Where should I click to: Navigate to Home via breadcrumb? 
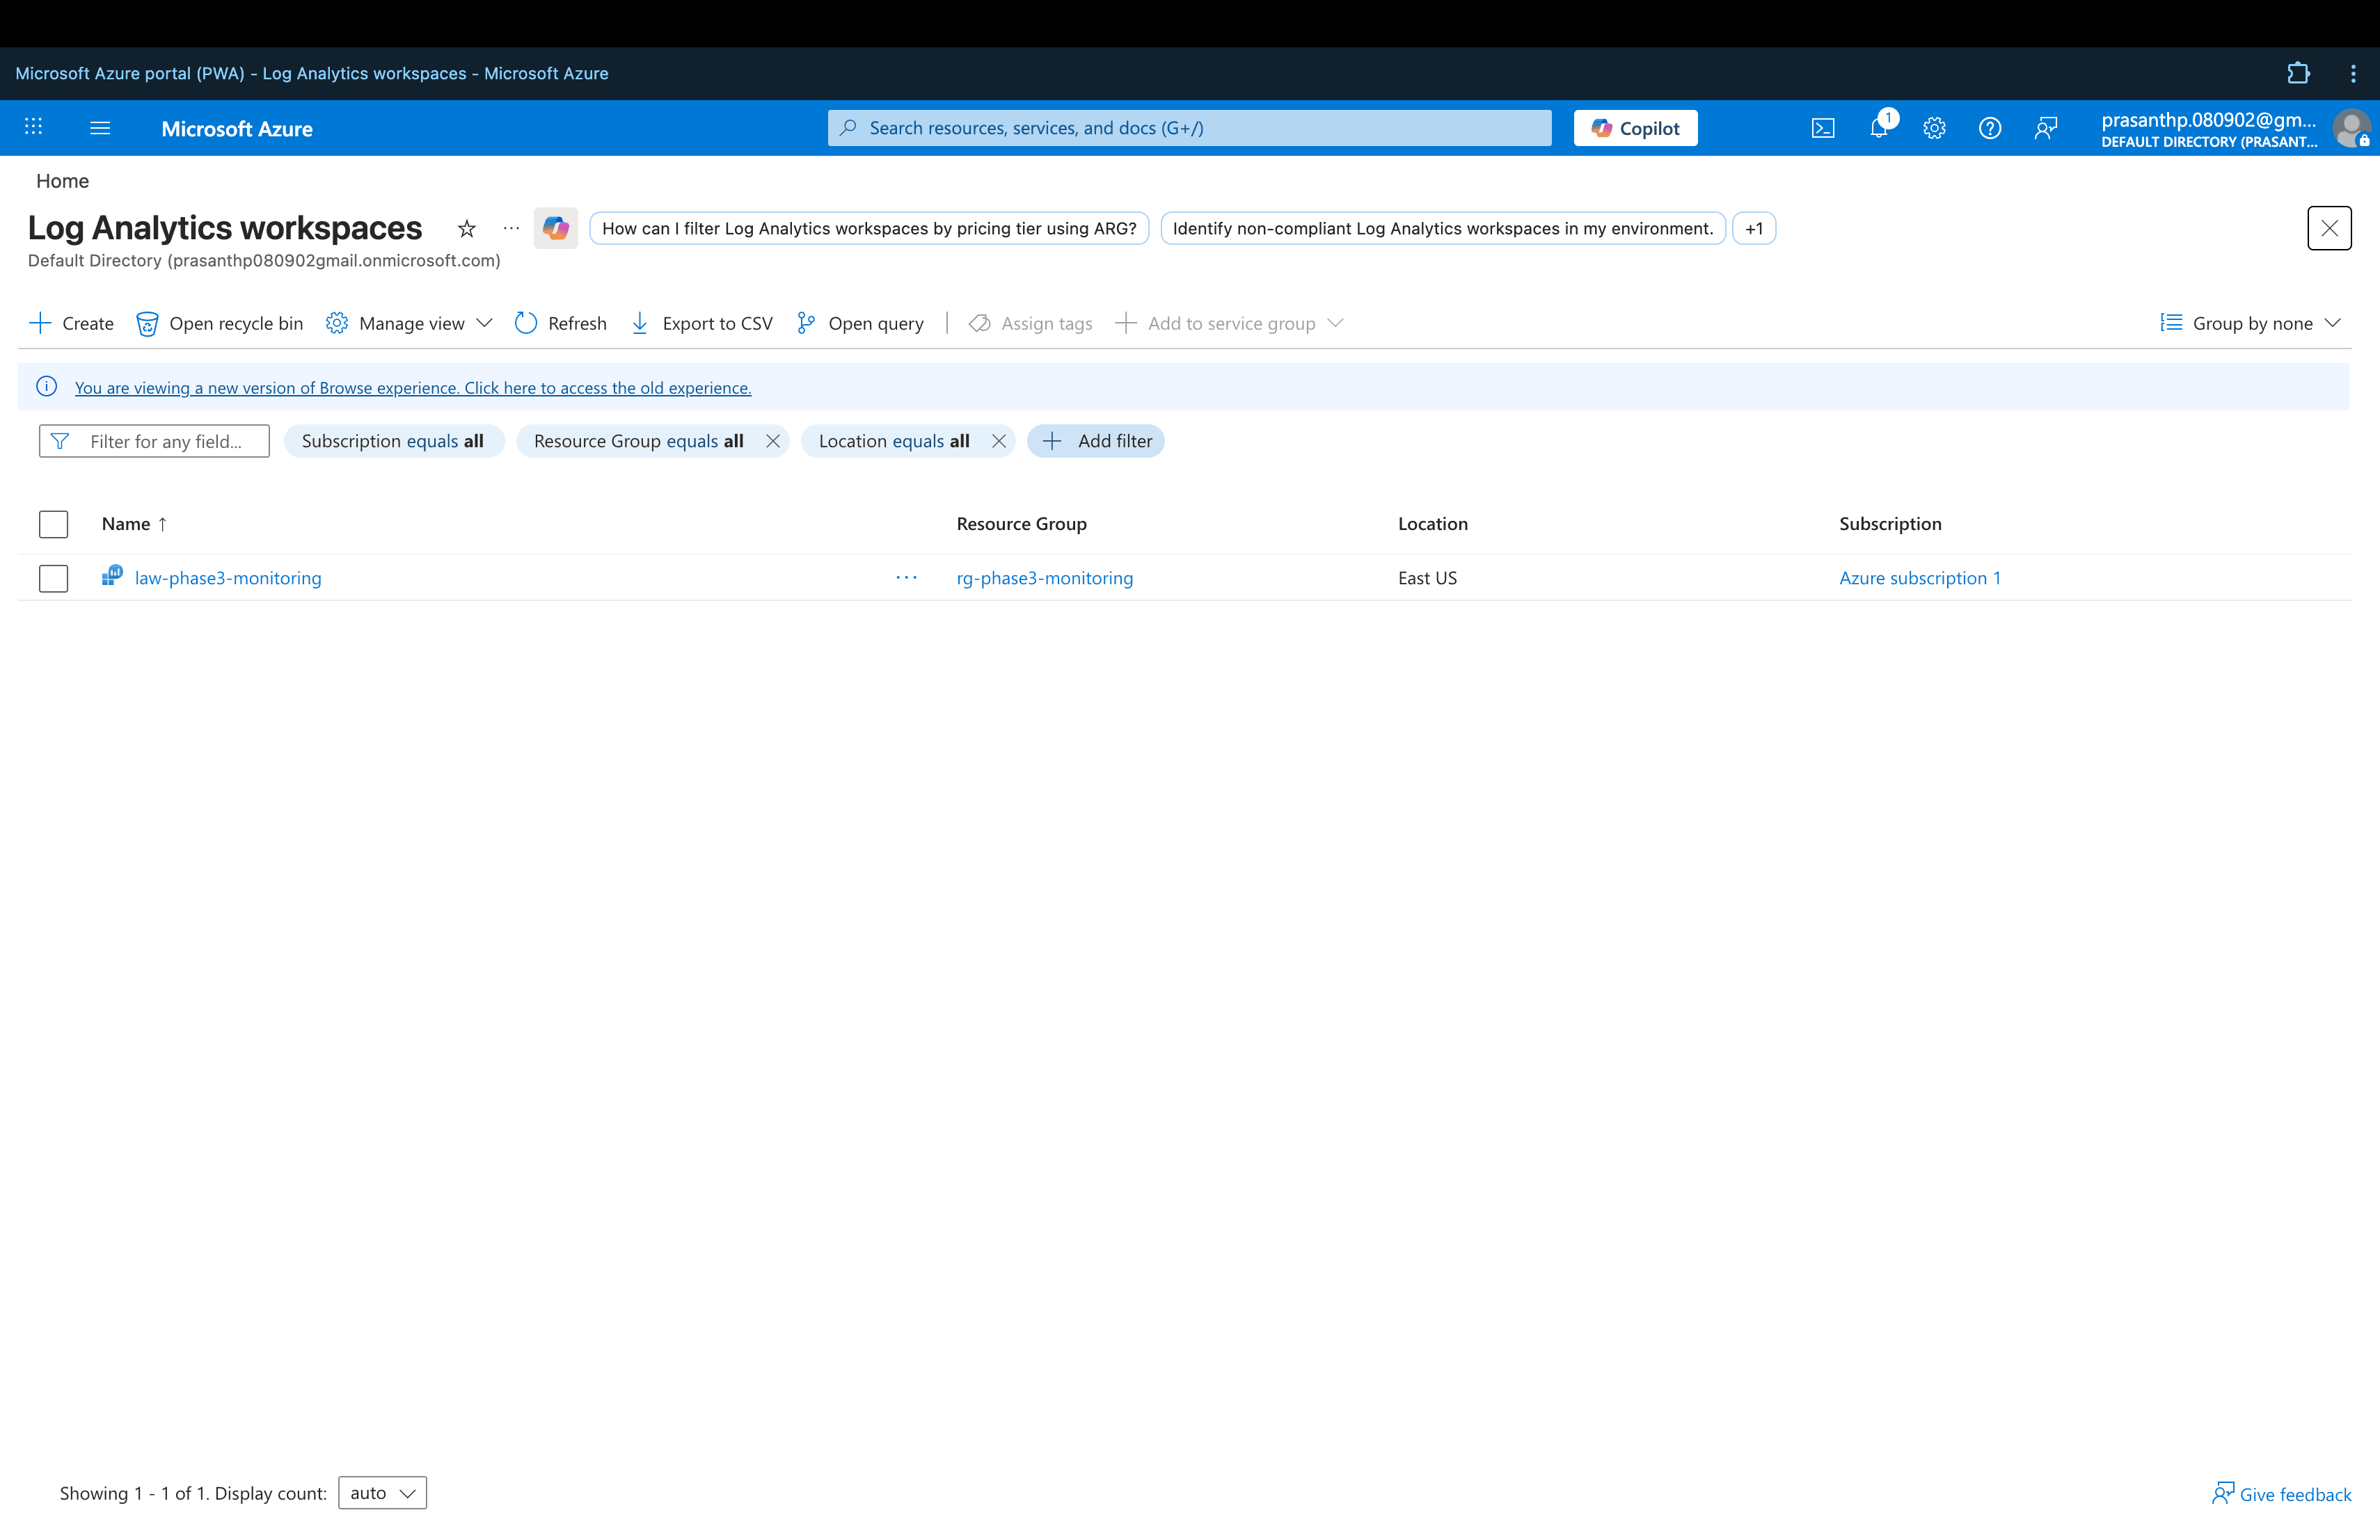(62, 180)
